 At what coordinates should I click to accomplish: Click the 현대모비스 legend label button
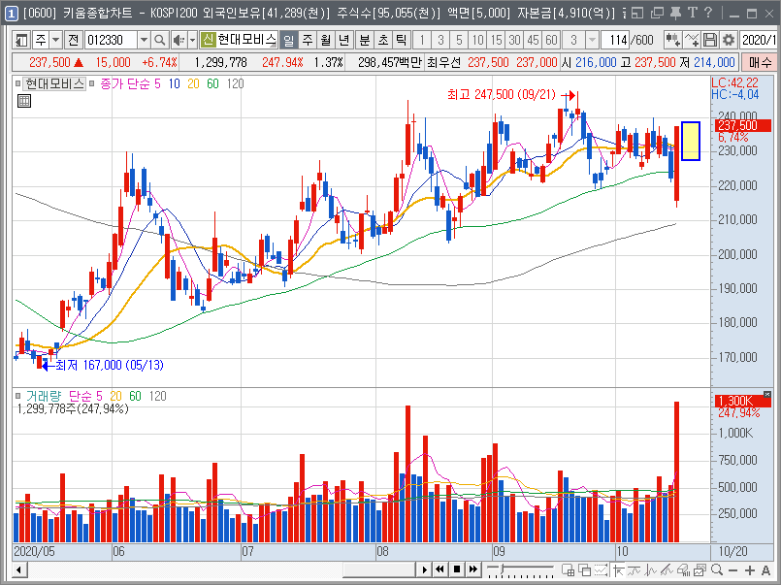pyautogui.click(x=54, y=83)
